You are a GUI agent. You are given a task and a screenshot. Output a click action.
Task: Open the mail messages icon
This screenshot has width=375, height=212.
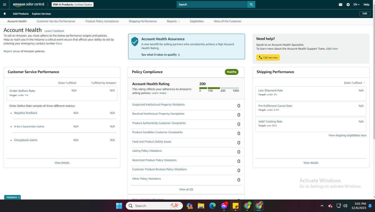(340, 4)
